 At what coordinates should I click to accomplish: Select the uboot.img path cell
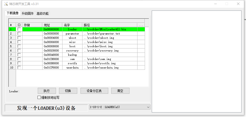point(110,38)
